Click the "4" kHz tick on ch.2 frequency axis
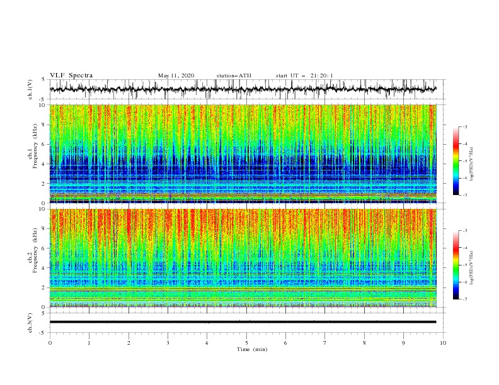Viewport: 499px width, 385px height. click(x=44, y=268)
